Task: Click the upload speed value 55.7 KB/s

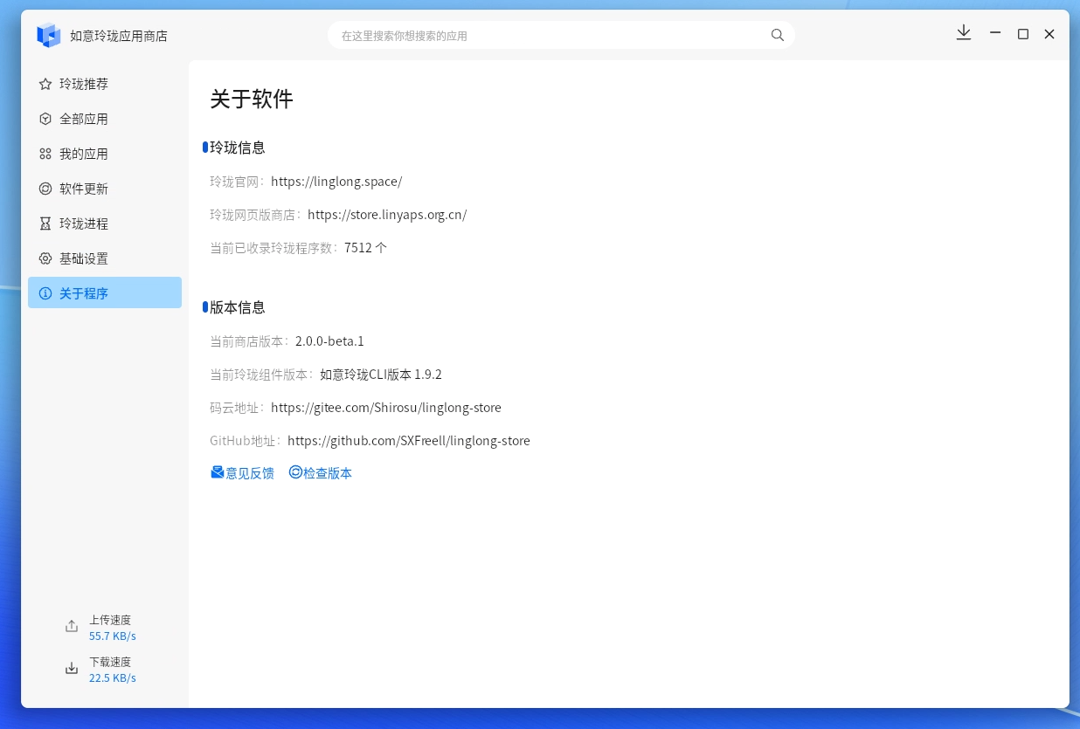Action: point(113,636)
